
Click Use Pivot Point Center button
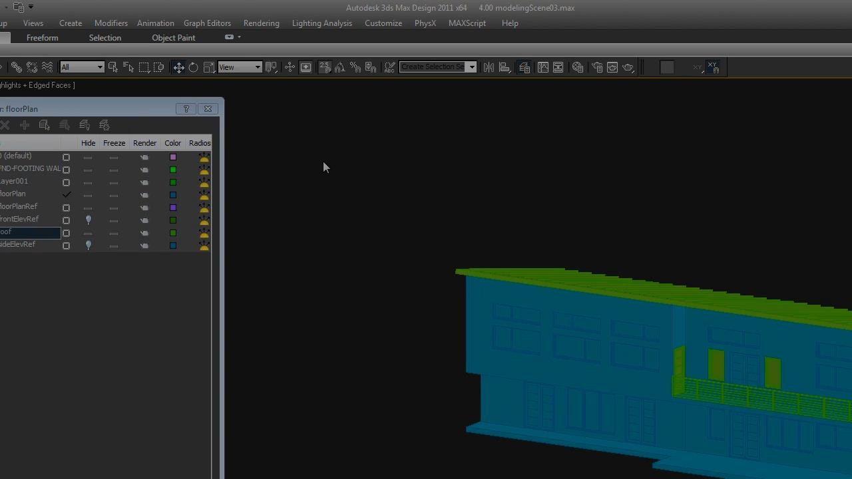click(271, 67)
